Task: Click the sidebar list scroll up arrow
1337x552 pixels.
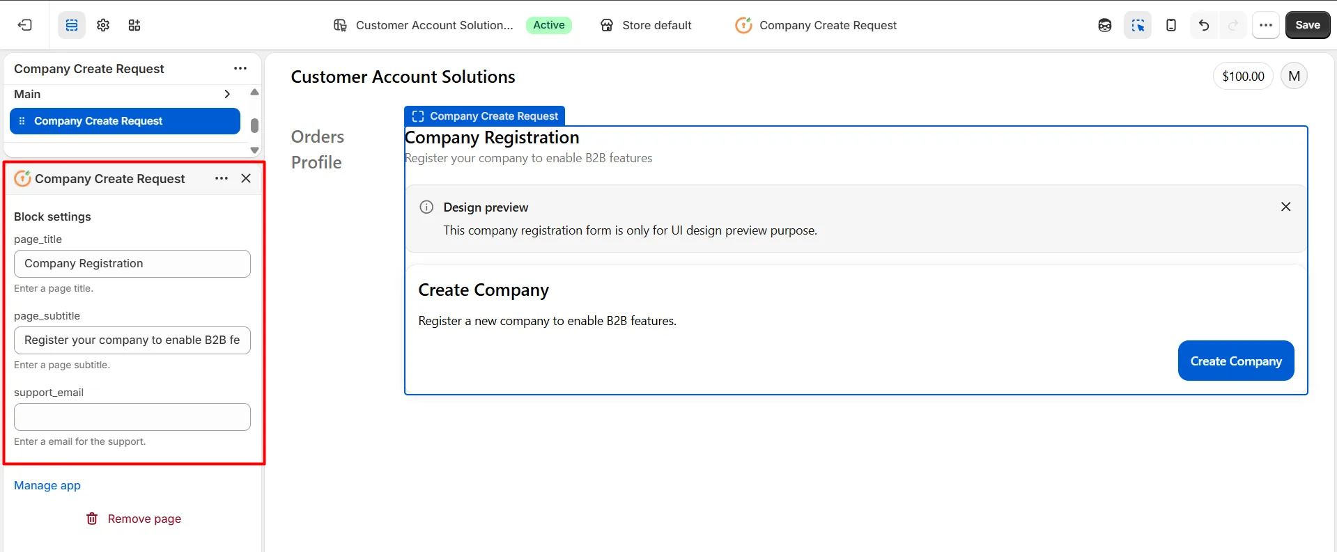Action: coord(254,93)
